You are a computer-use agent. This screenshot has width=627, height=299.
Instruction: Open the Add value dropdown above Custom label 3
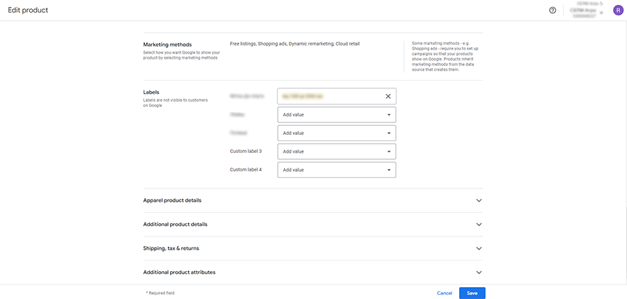tap(336, 133)
